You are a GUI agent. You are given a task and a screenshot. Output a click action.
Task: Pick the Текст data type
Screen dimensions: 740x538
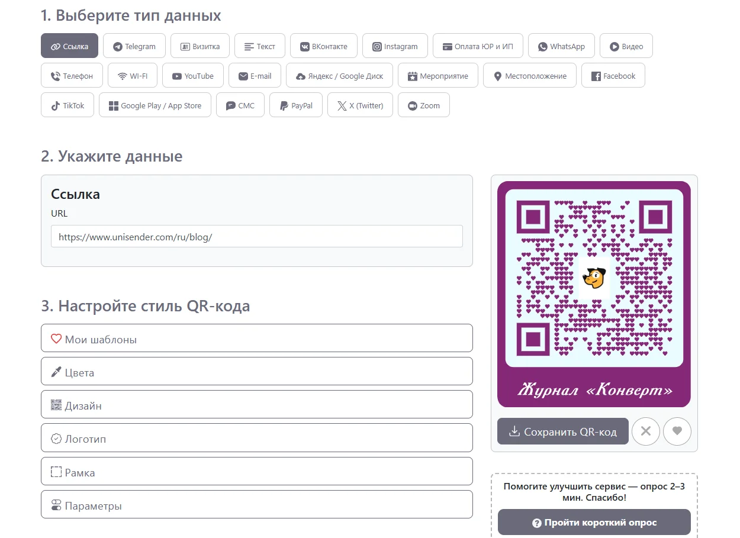pyautogui.click(x=260, y=46)
